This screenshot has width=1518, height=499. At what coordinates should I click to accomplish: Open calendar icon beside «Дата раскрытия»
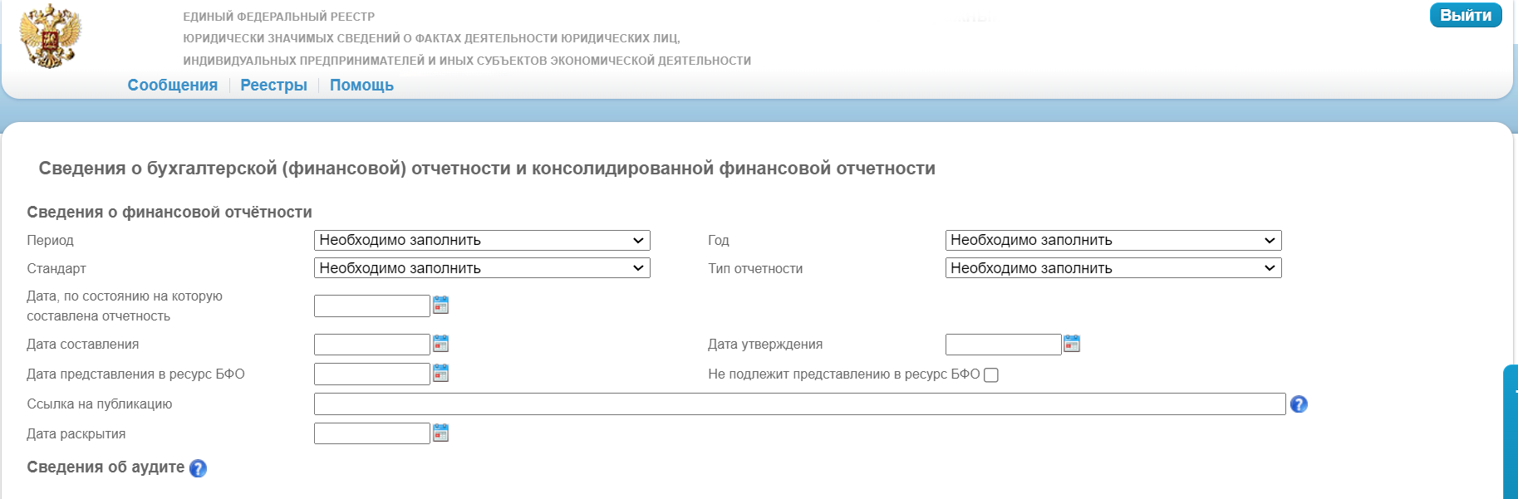click(440, 433)
